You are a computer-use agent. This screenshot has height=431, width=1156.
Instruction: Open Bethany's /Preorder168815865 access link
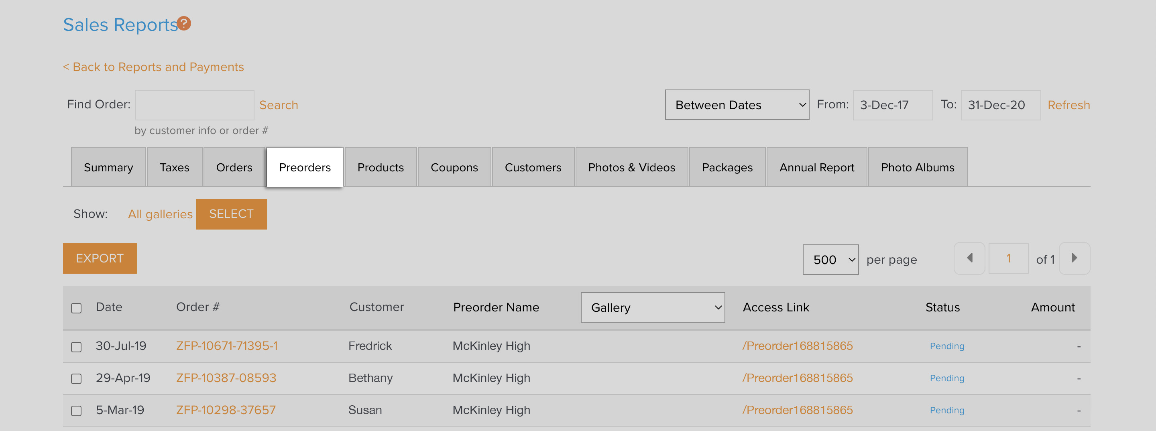797,378
